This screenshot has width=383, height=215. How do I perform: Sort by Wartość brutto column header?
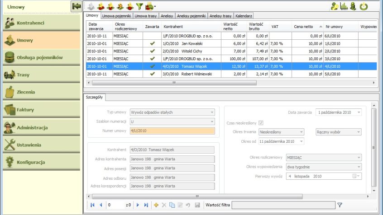(x=258, y=27)
